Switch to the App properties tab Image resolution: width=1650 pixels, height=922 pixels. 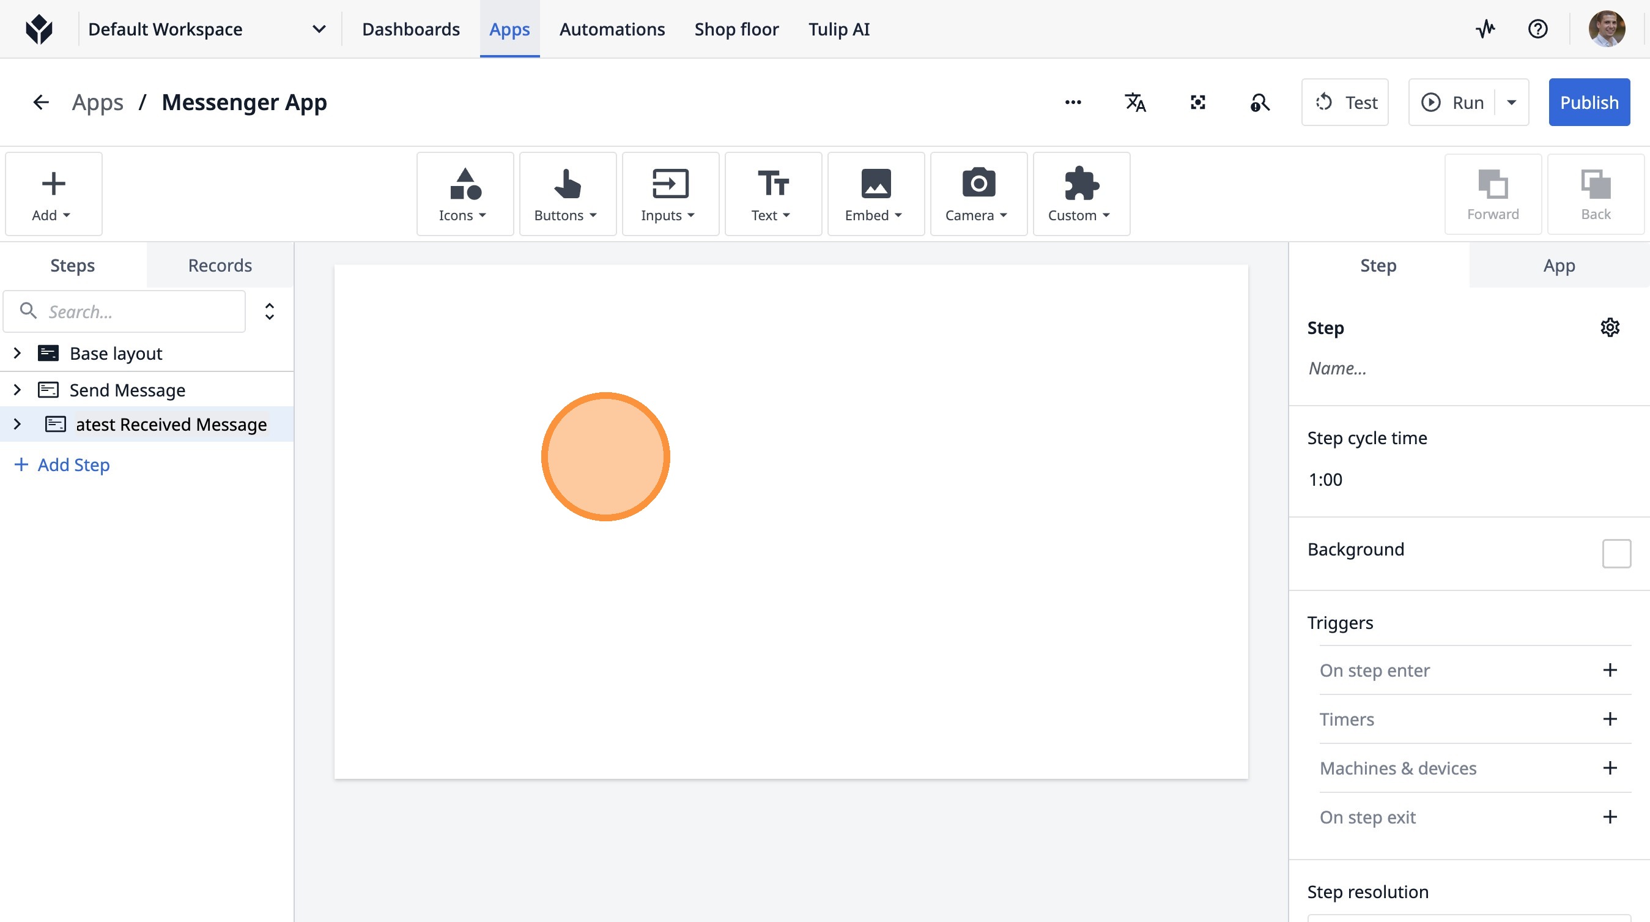tap(1558, 266)
